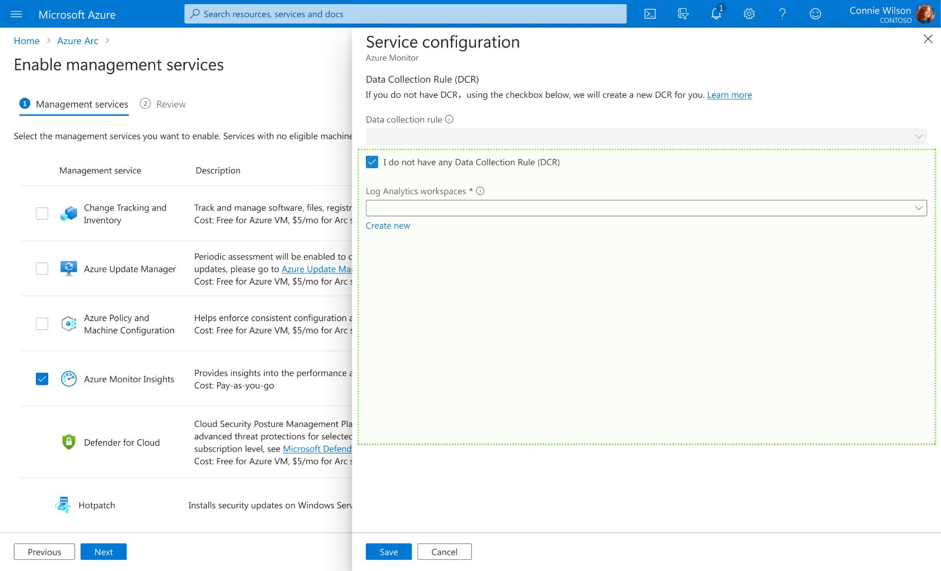Uncheck 'I do not have any DCR' checkbox

tap(372, 162)
